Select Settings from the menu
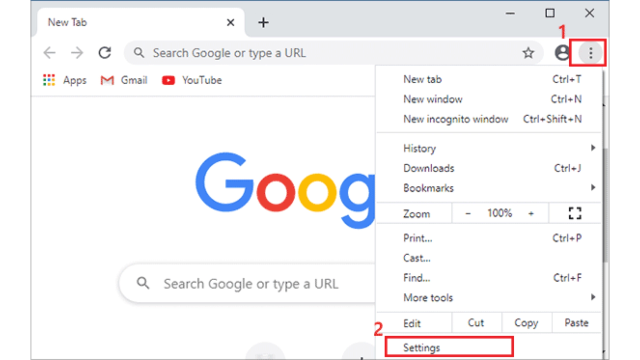 point(421,347)
